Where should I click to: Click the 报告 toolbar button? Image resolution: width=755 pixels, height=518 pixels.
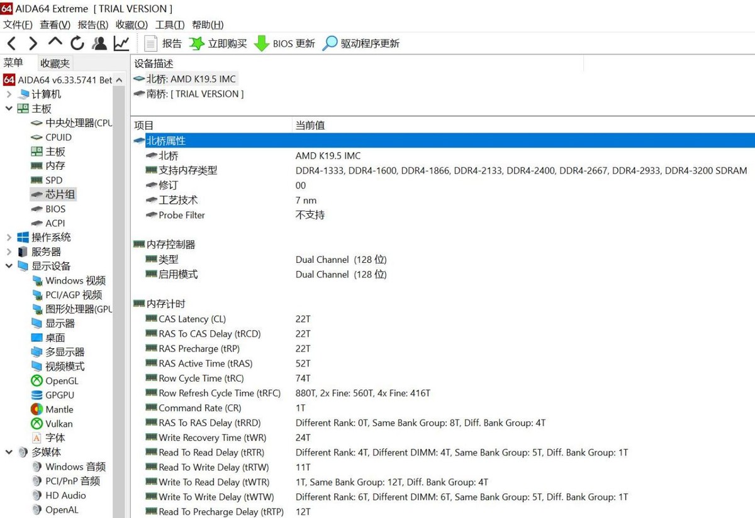pyautogui.click(x=165, y=43)
